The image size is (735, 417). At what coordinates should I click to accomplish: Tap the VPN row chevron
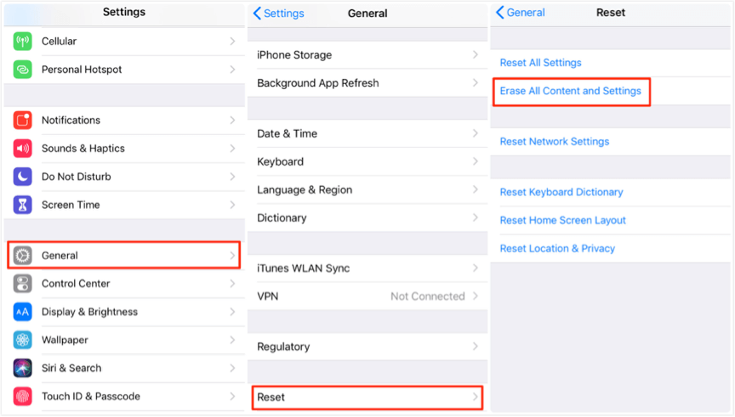(x=476, y=296)
